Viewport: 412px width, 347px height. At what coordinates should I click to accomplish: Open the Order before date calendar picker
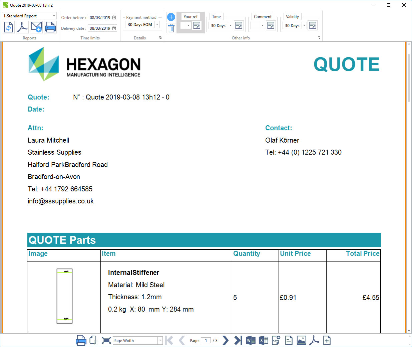(114, 18)
